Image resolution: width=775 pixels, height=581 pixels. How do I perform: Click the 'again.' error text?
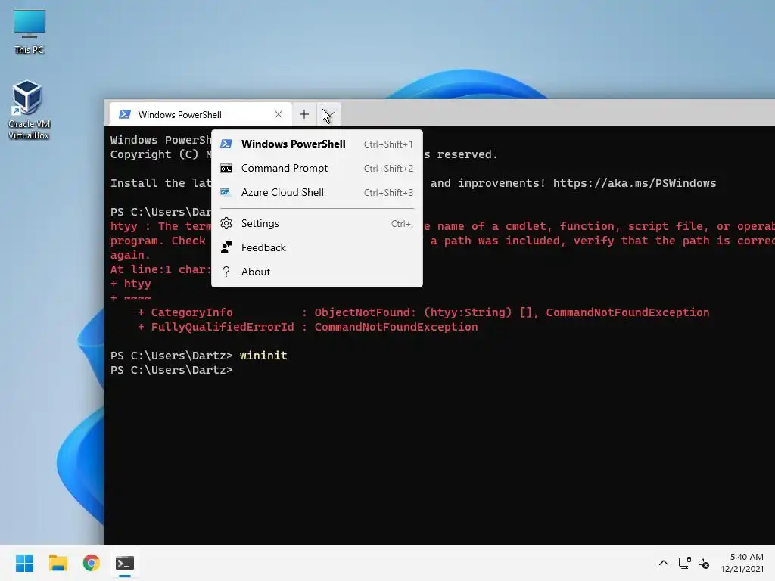pyautogui.click(x=130, y=256)
